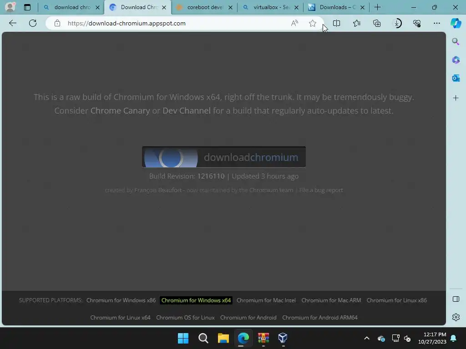Open muted volume tray icon
Viewport: 466px width, 349px height.
[407, 338]
